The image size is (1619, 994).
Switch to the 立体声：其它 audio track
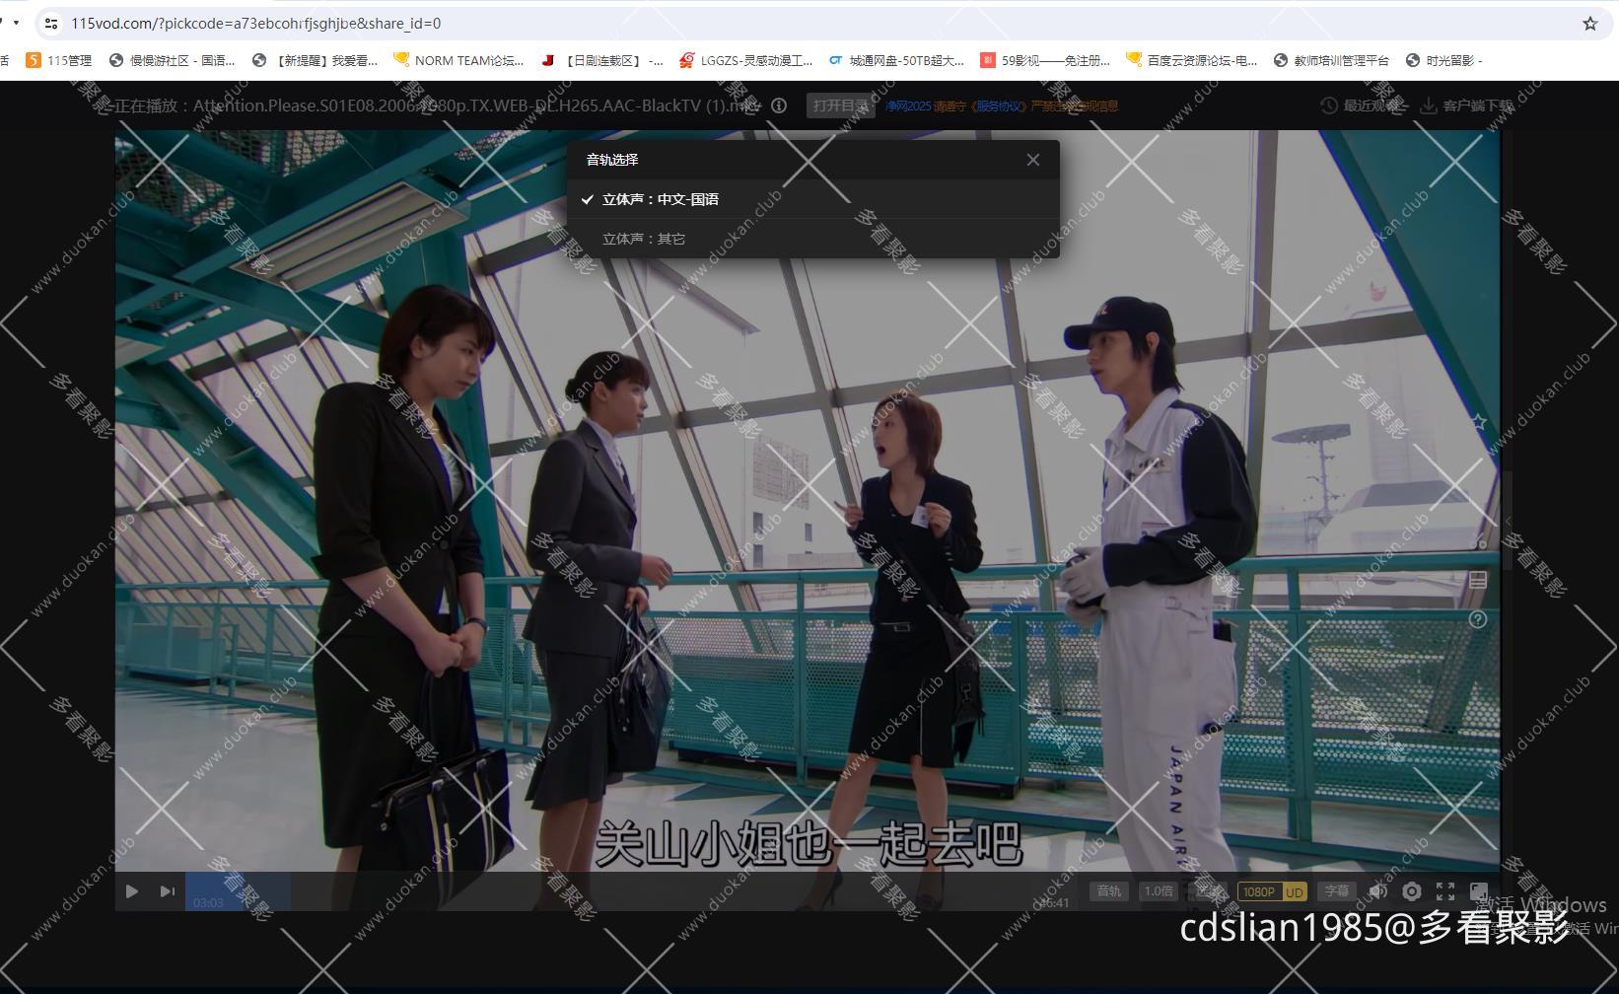pos(644,239)
